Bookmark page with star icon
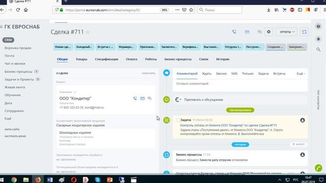Viewport: 326px width, 183px height. 191,10
